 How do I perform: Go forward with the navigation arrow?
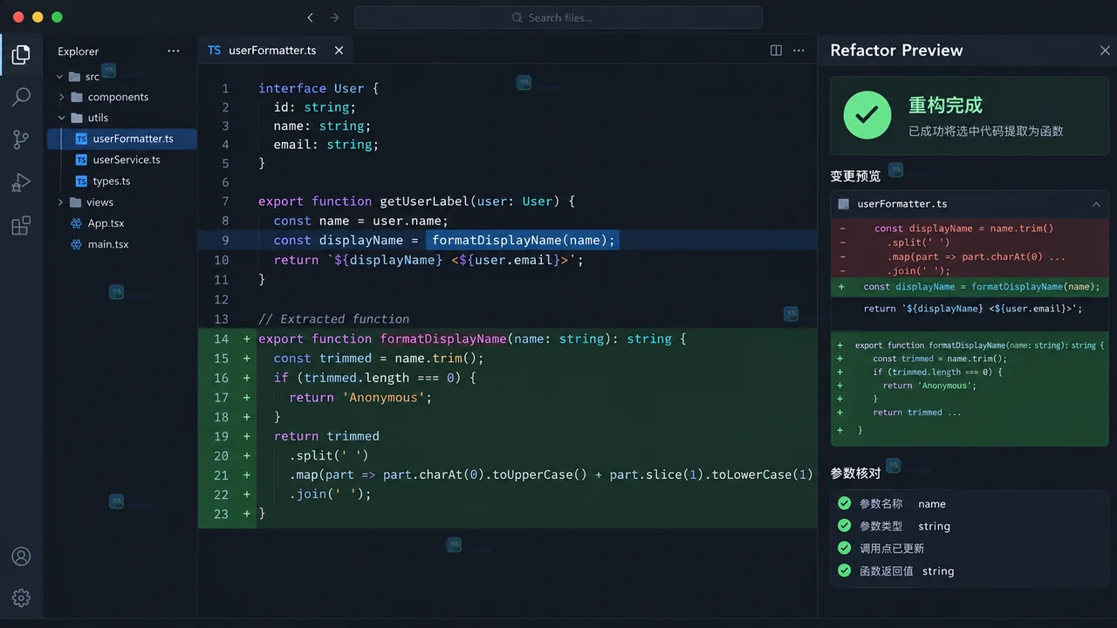pyautogui.click(x=335, y=17)
